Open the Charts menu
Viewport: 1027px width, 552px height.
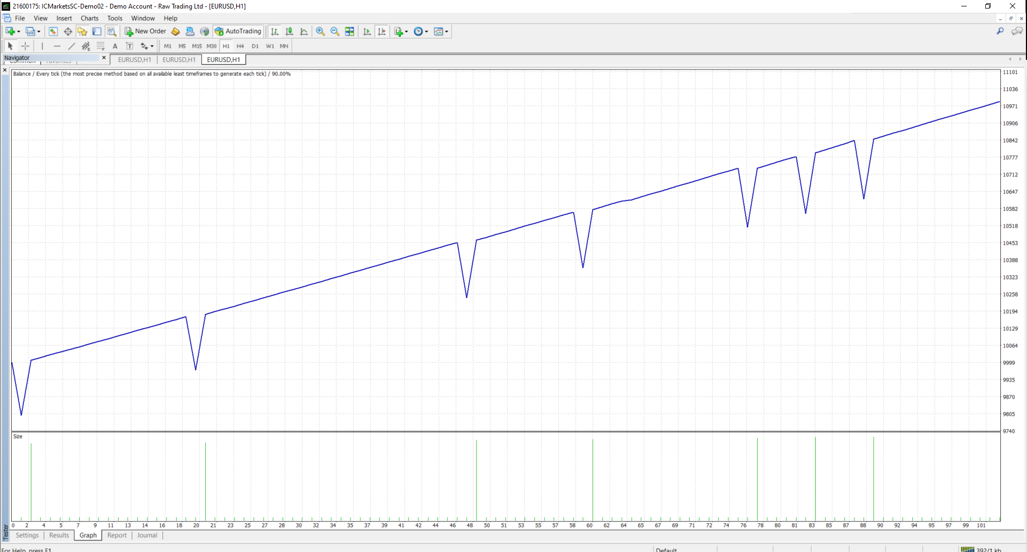click(89, 18)
